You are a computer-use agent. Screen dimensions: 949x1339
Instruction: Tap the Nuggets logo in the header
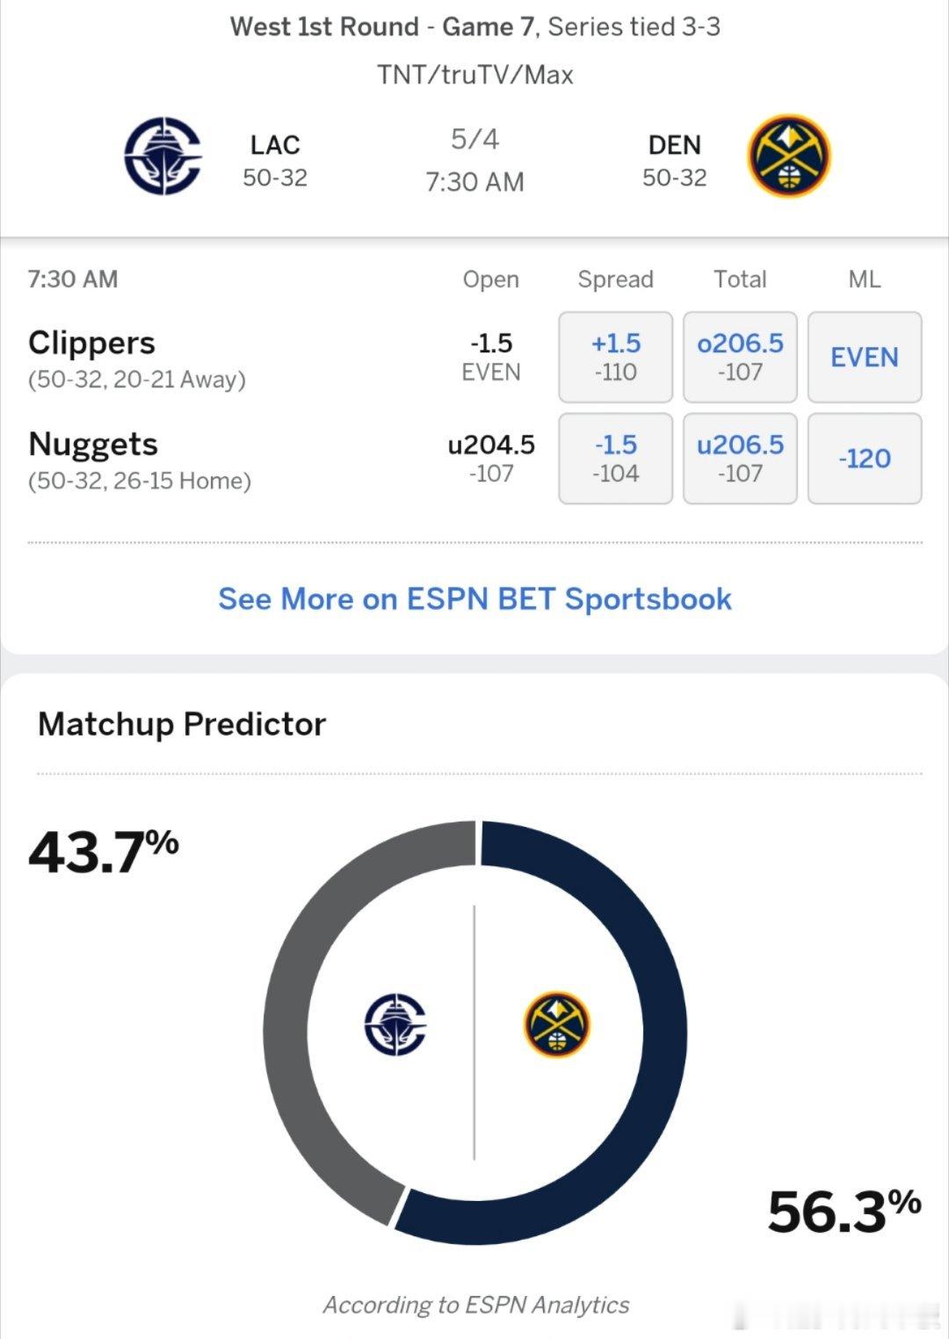tap(788, 156)
